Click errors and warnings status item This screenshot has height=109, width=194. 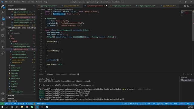(x=21, y=104)
